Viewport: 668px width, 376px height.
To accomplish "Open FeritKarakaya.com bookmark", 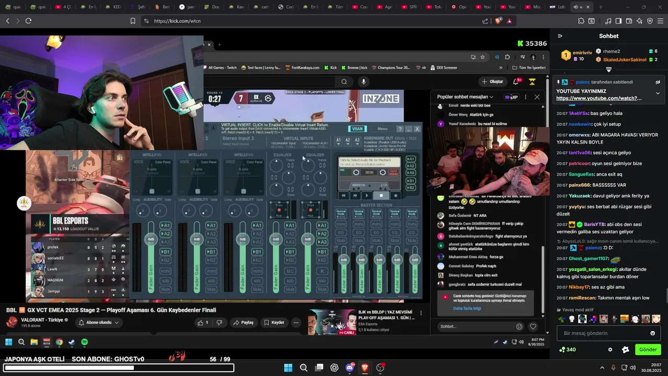I will [302, 67].
